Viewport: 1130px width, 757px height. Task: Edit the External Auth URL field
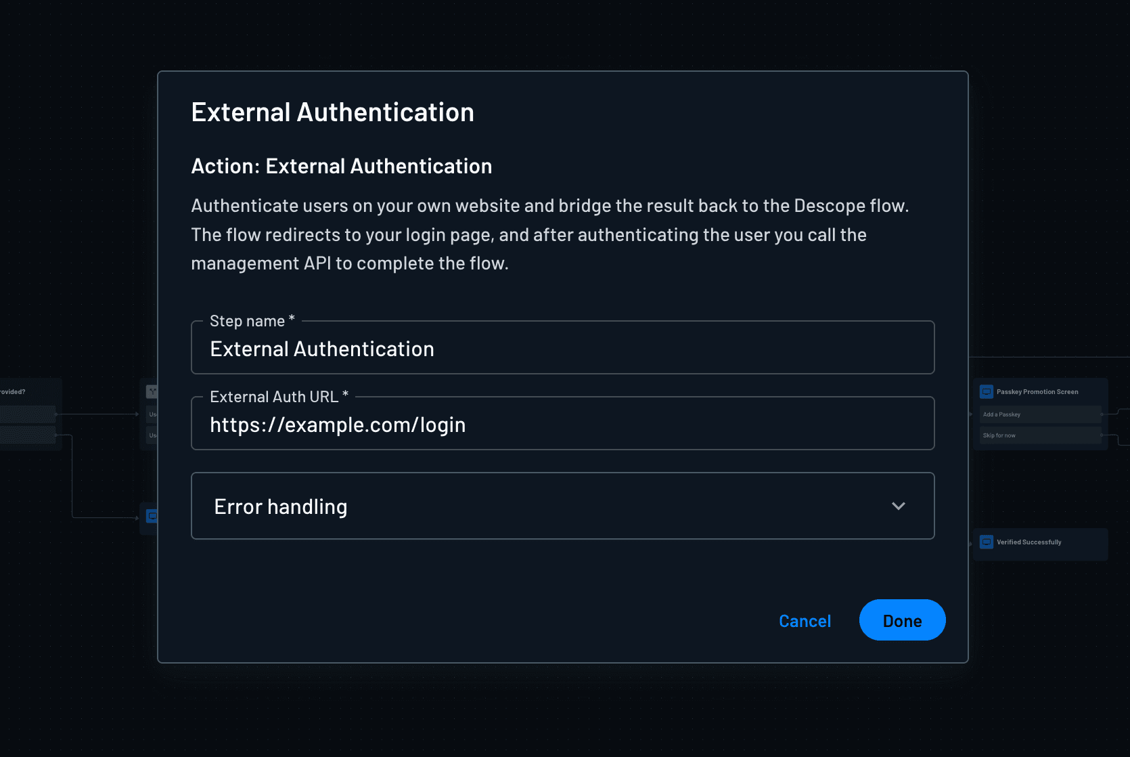point(562,425)
